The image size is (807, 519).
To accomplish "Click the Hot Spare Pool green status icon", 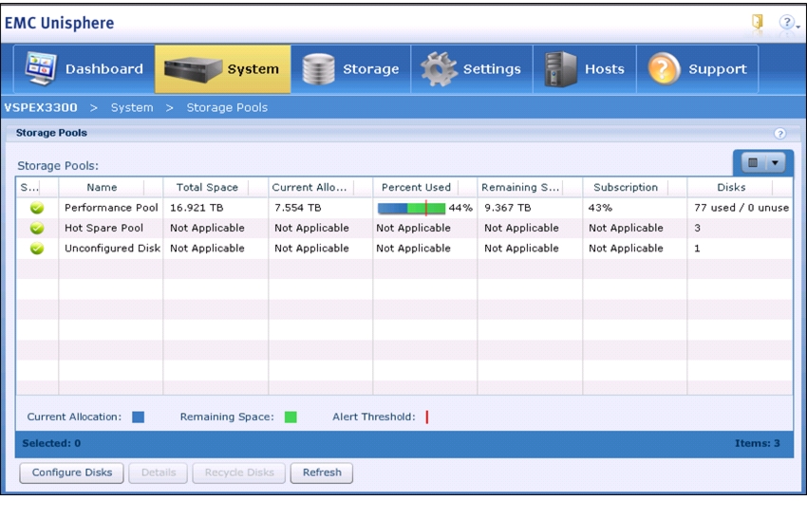I will coord(37,228).
